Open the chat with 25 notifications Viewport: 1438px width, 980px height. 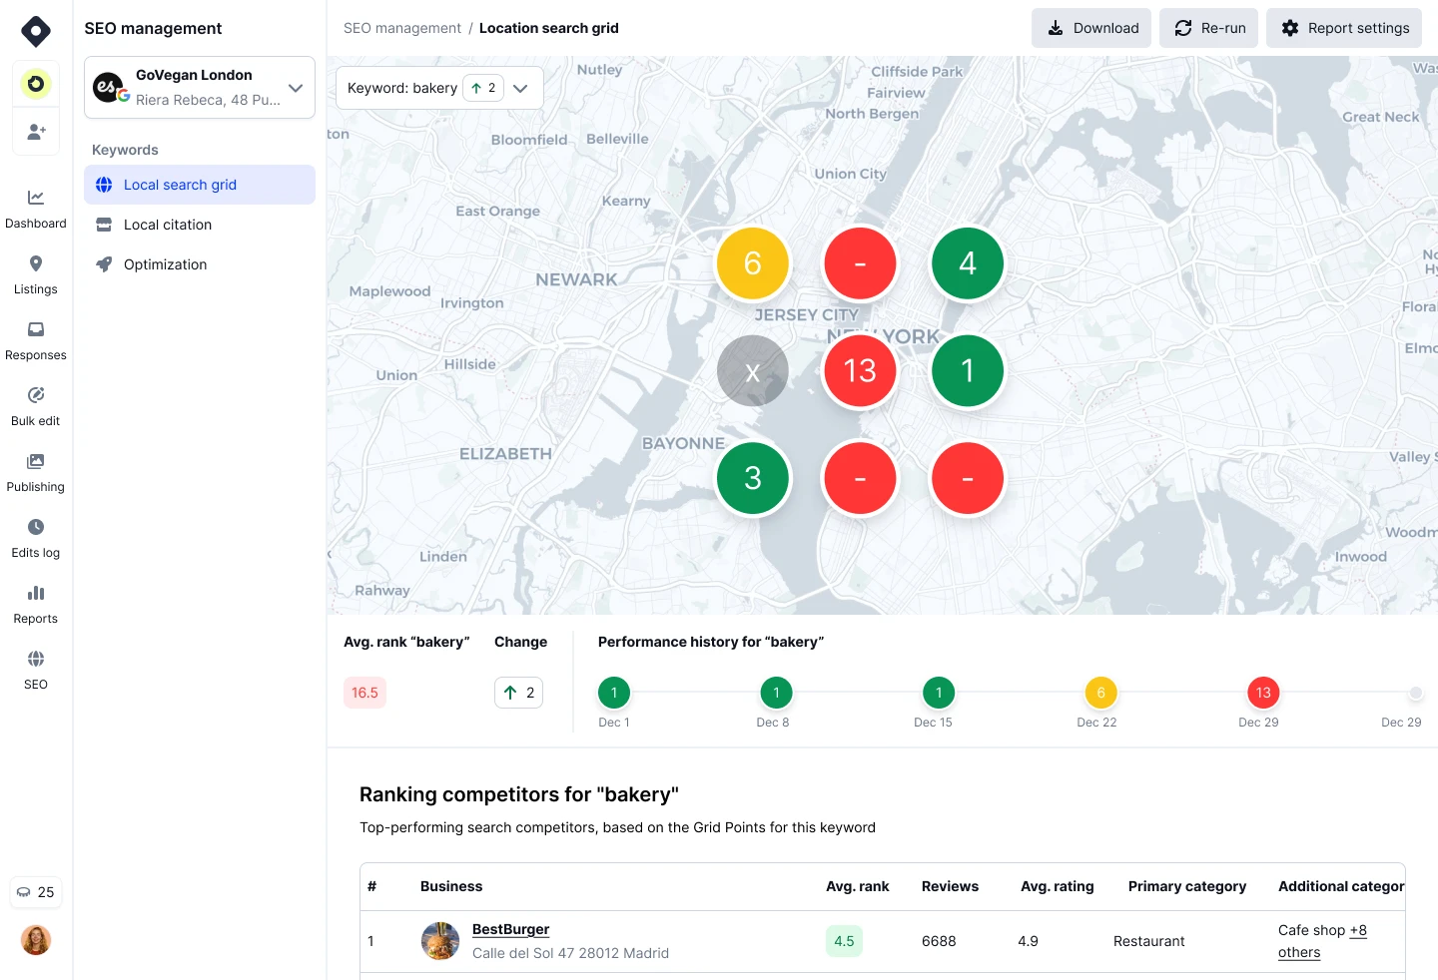tap(36, 892)
